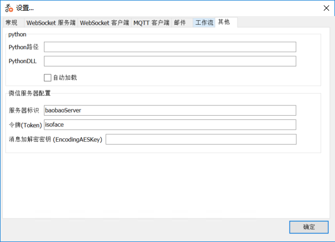Image resolution: width=335 pixels, height=242 pixels.
Task: Switch to the 常规 tab
Action: pyautogui.click(x=12, y=23)
